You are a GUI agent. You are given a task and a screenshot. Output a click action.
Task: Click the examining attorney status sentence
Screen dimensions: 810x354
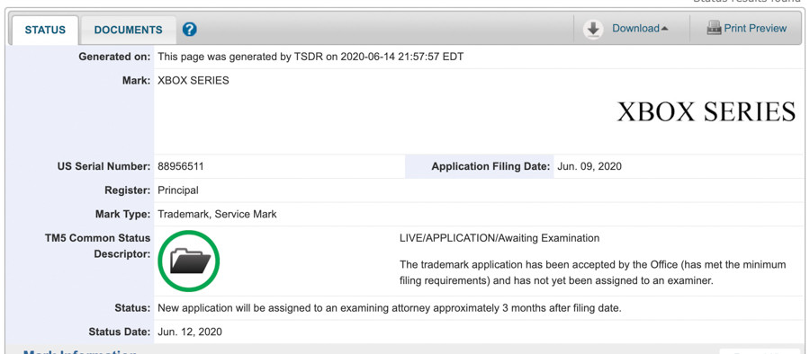point(390,308)
